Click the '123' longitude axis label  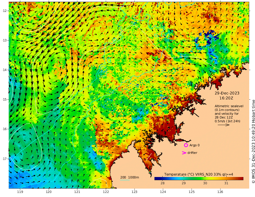134,192
